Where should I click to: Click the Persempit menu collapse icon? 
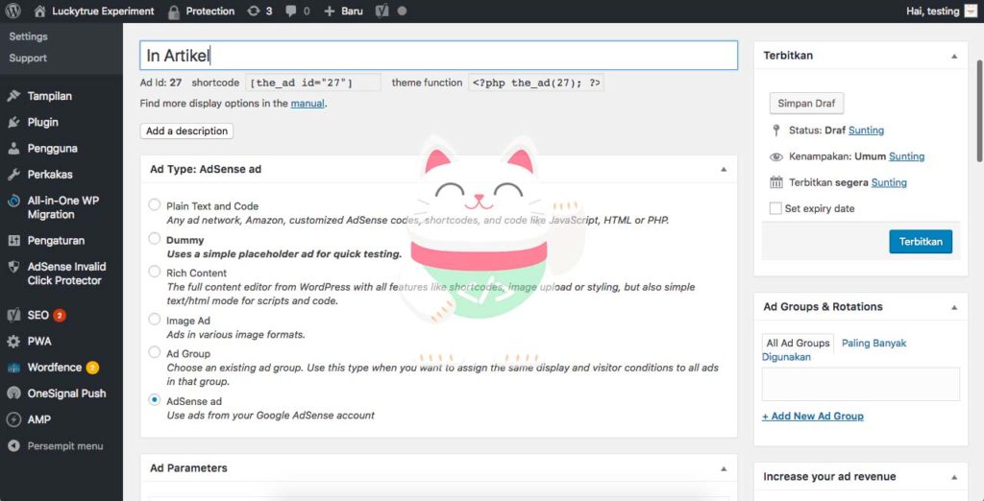13,446
